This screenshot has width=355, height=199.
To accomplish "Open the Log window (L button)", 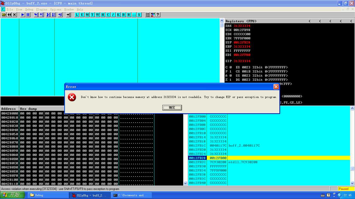I will [77, 15].
